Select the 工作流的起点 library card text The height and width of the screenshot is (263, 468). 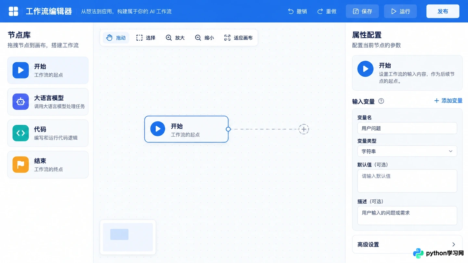tap(48, 75)
